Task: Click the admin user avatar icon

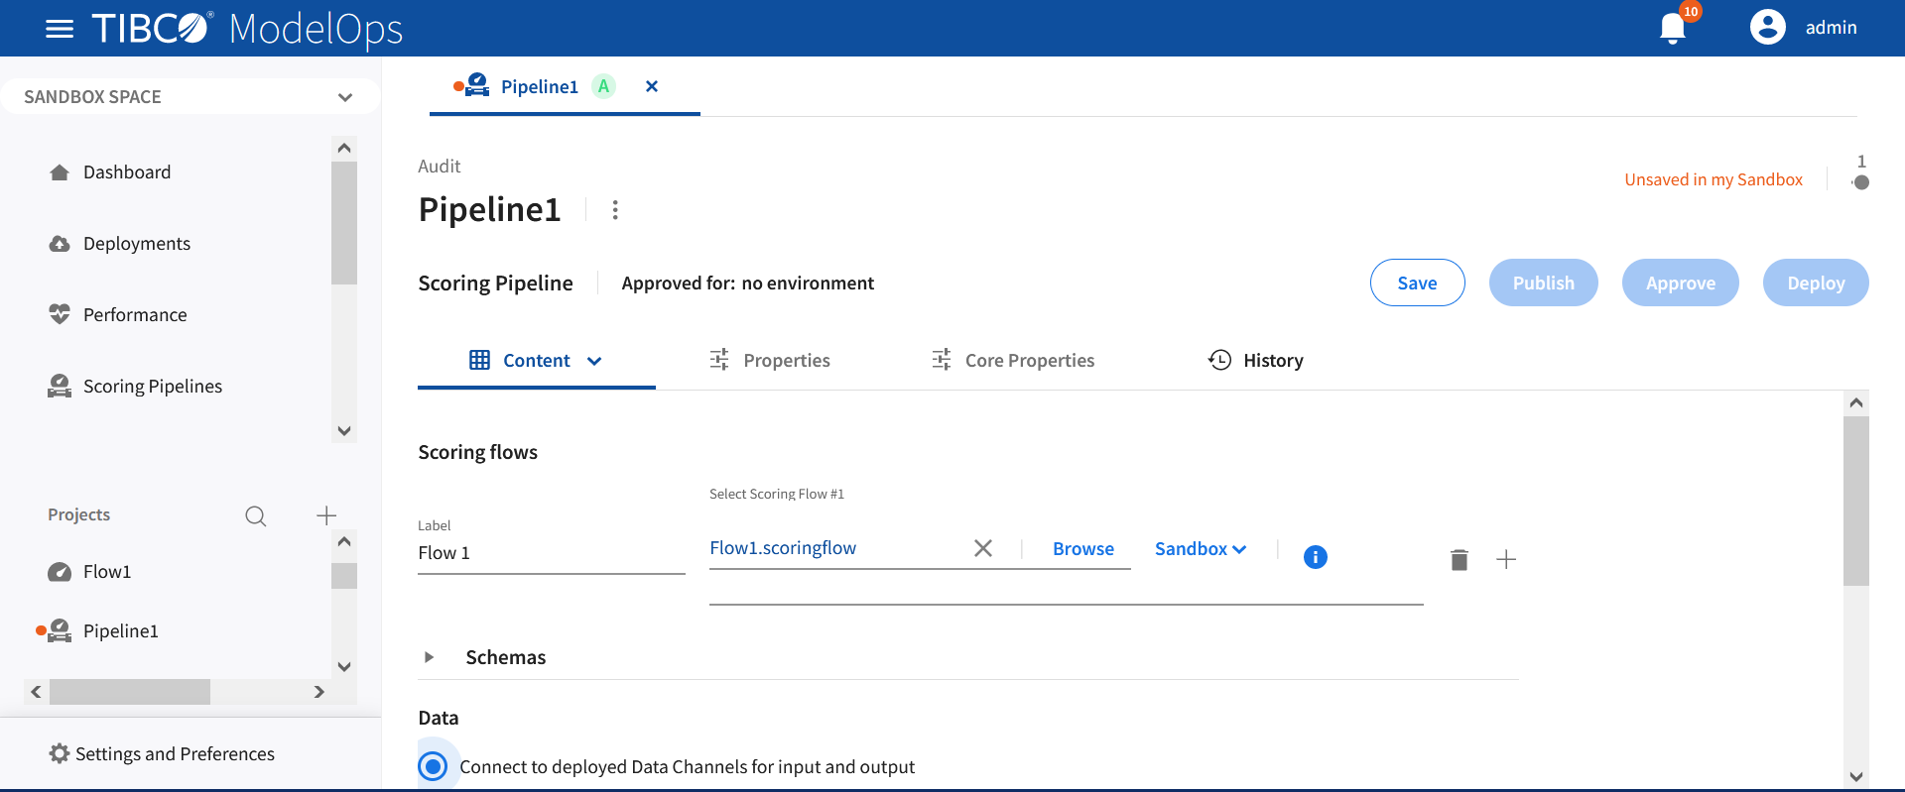Action: click(1767, 28)
